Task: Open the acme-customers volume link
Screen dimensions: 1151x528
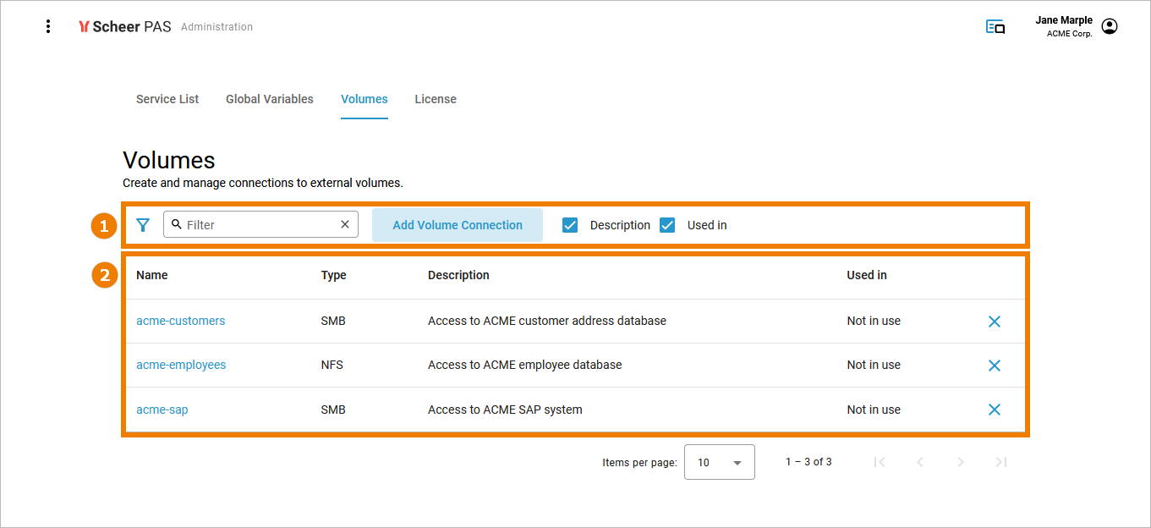Action: tap(181, 321)
